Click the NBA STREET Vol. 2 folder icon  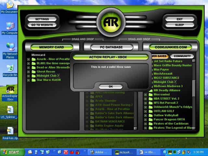pyautogui.click(x=150, y=99)
